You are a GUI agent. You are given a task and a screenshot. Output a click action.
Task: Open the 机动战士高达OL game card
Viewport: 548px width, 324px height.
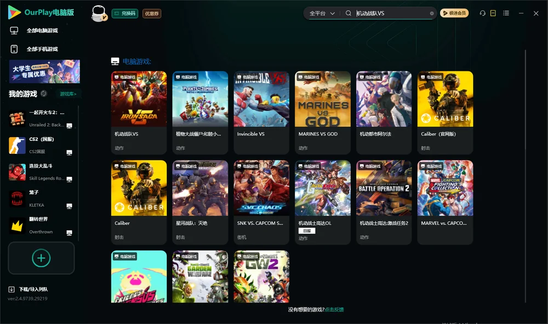323,202
